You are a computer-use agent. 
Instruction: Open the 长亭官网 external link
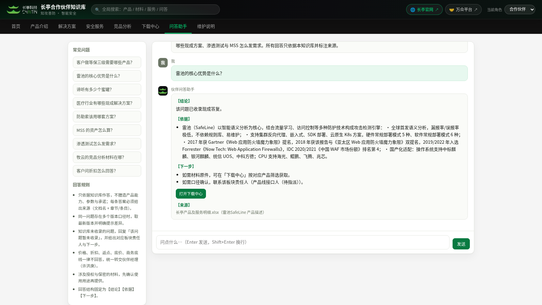(424, 9)
